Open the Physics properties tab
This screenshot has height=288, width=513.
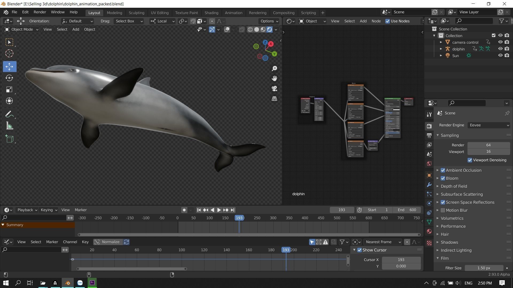429,203
